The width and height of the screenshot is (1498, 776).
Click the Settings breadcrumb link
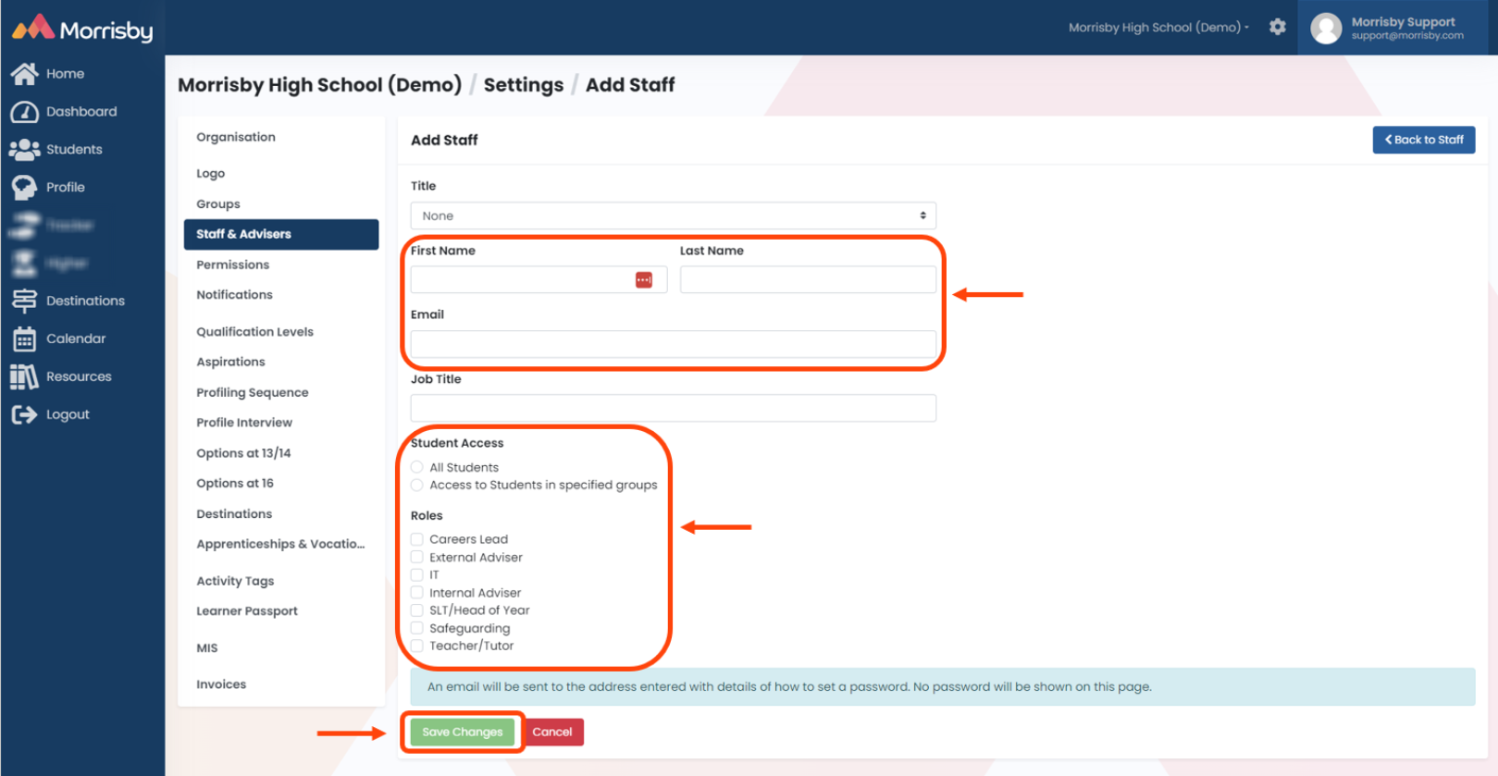click(x=524, y=85)
